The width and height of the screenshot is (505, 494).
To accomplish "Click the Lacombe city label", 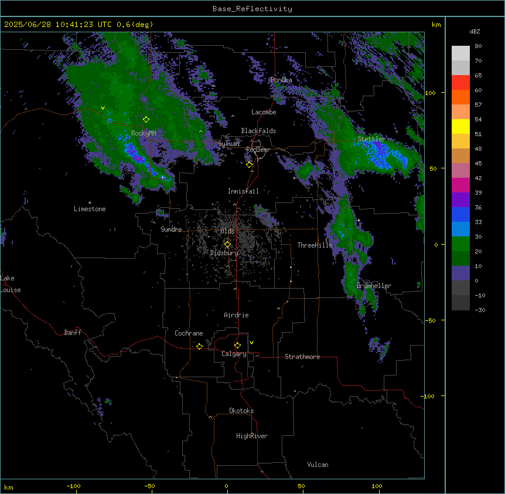I will [x=264, y=112].
